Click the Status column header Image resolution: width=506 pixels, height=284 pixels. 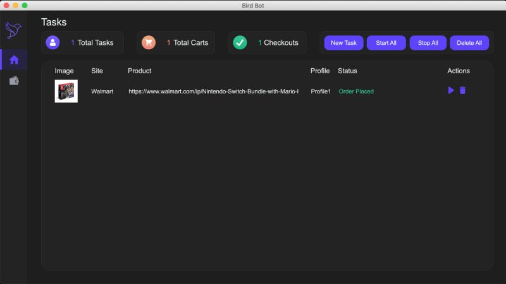click(347, 71)
